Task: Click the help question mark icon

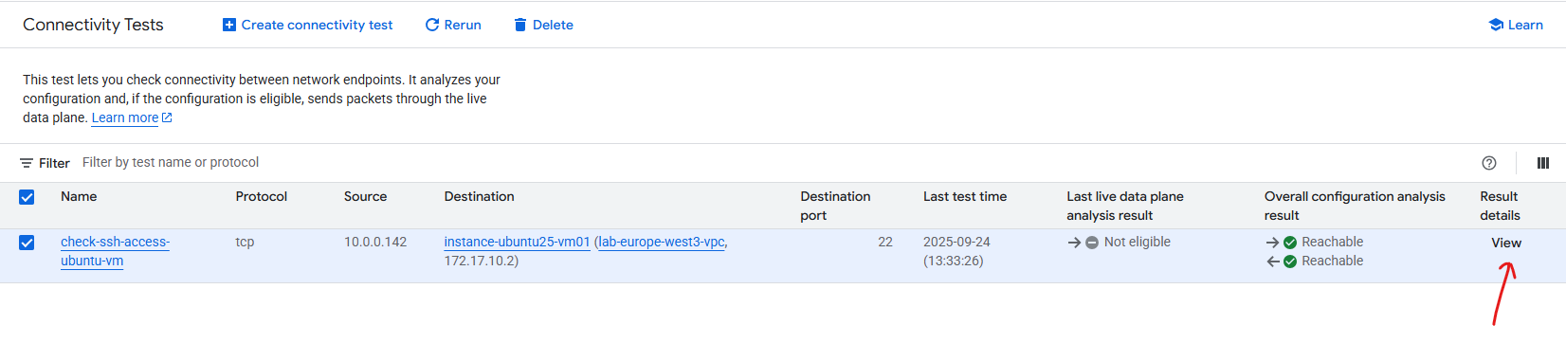Action: 1489,163
